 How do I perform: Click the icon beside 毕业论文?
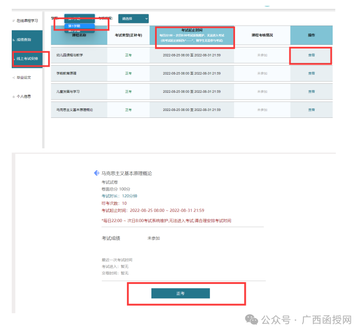pos(14,78)
